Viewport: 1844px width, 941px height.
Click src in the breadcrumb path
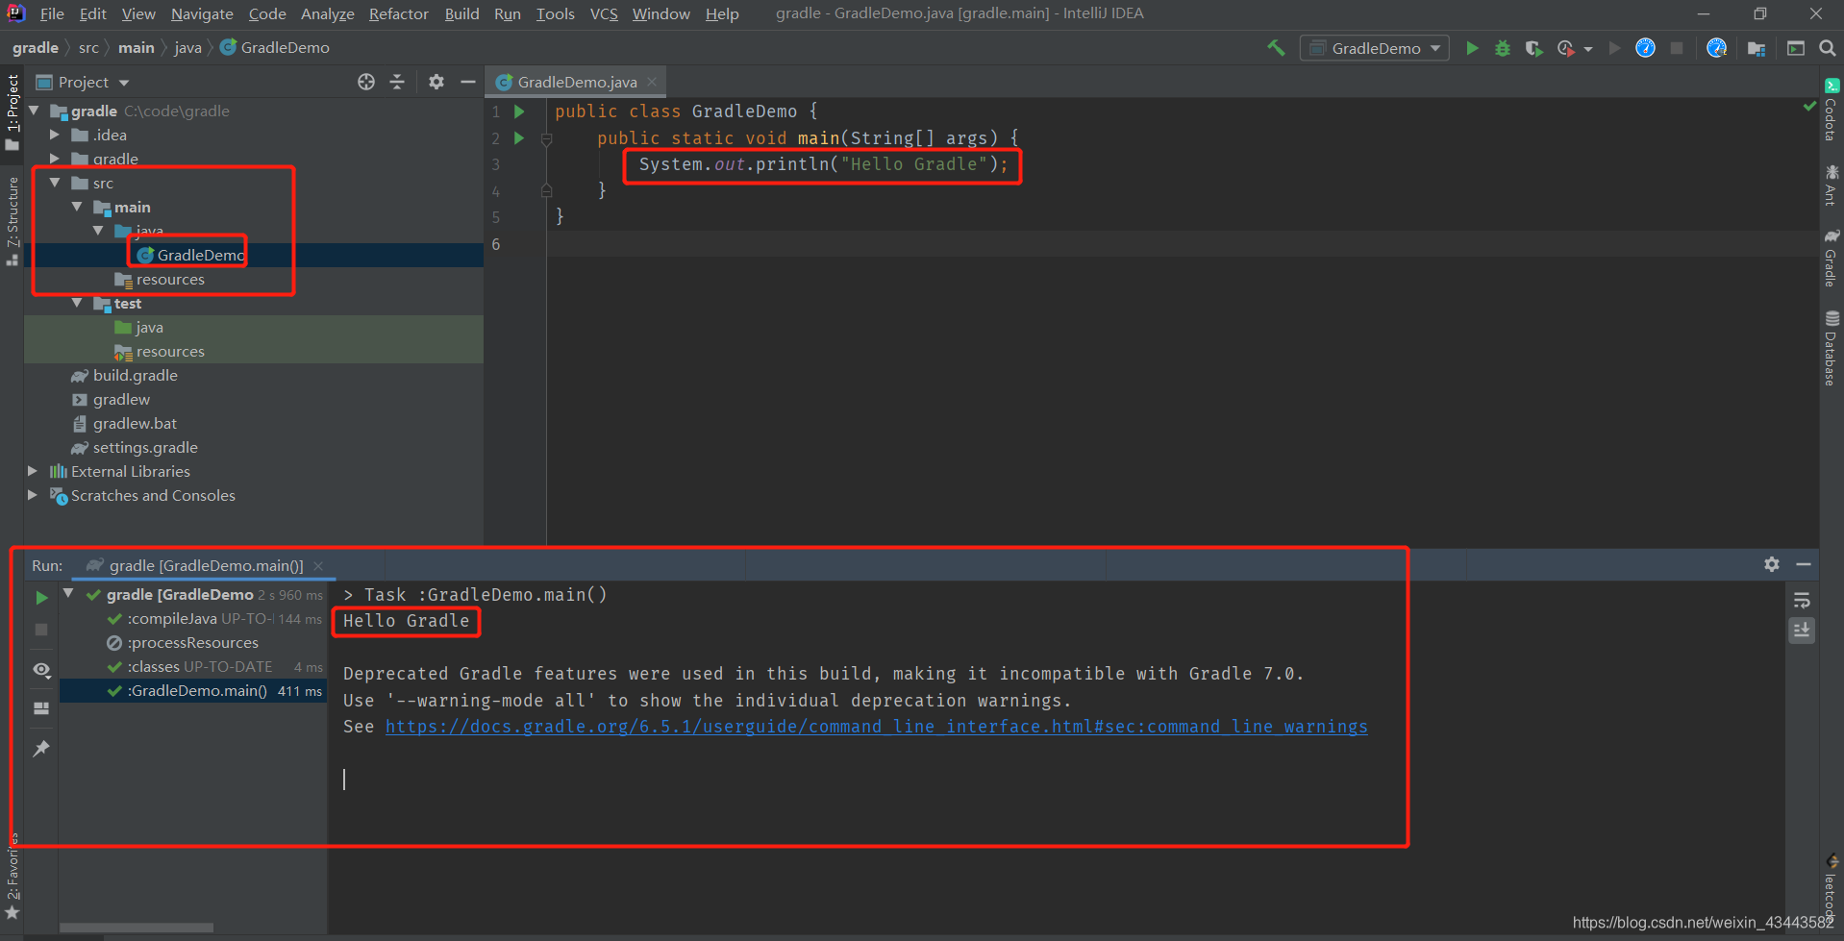click(x=88, y=47)
